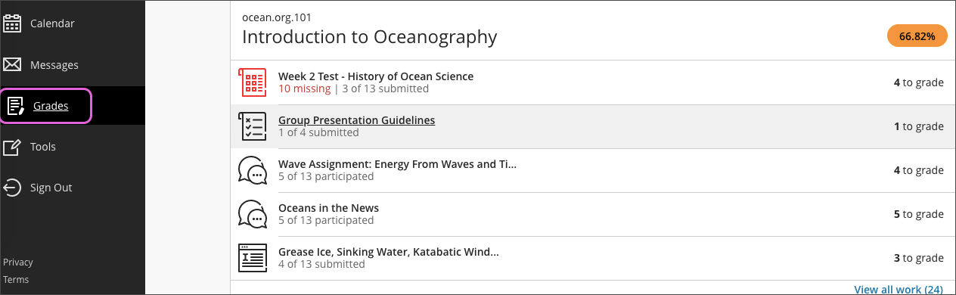The width and height of the screenshot is (956, 295).
Task: Click the red Week 2 Test icon
Action: click(x=253, y=82)
